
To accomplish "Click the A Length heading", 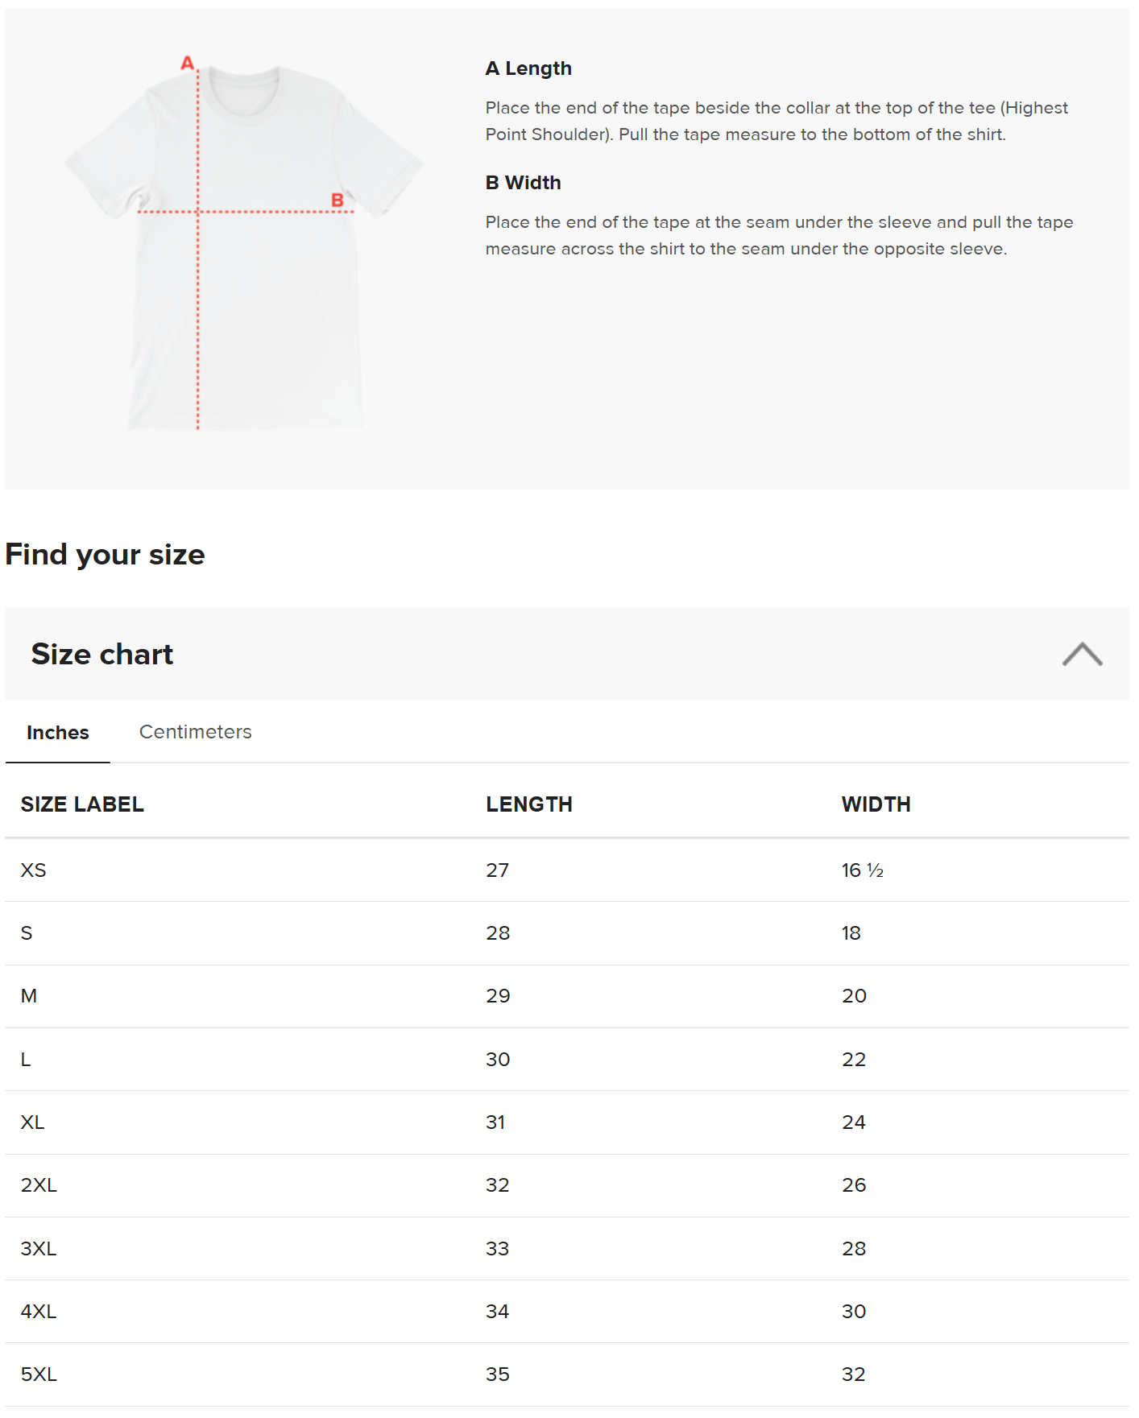I will point(528,69).
